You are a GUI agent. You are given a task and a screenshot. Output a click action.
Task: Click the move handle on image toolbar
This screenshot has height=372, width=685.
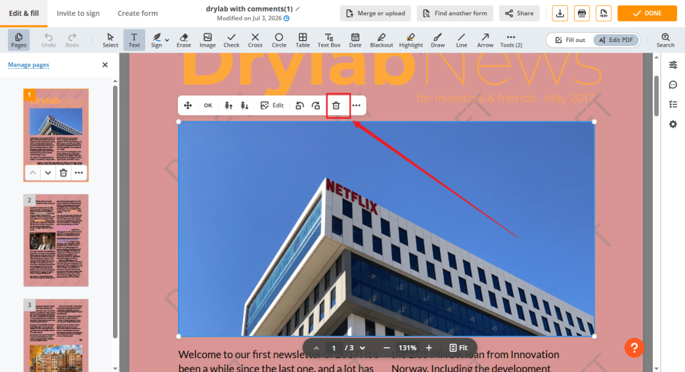[x=188, y=106]
